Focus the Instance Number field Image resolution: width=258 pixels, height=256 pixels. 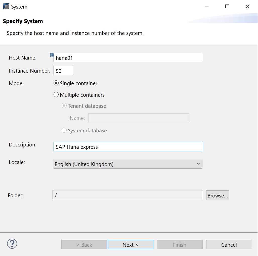[x=63, y=71]
